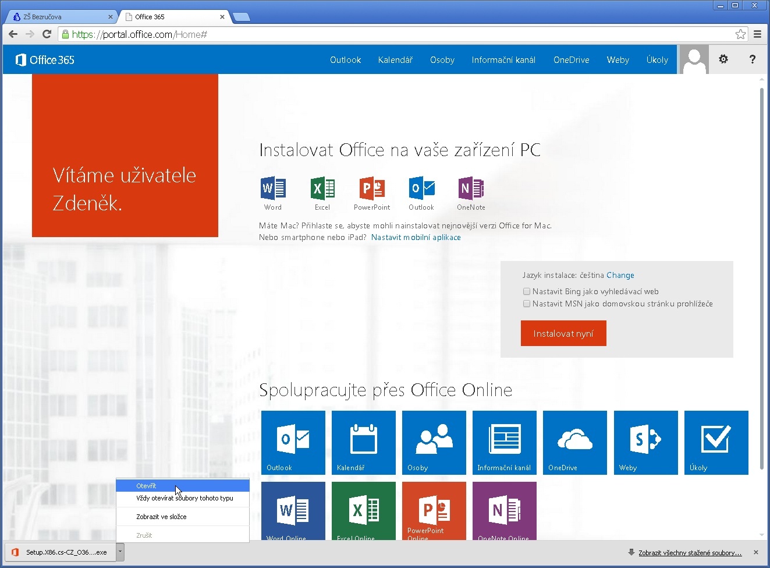Click the Outlook install icon
The image size is (770, 568).
421,188
